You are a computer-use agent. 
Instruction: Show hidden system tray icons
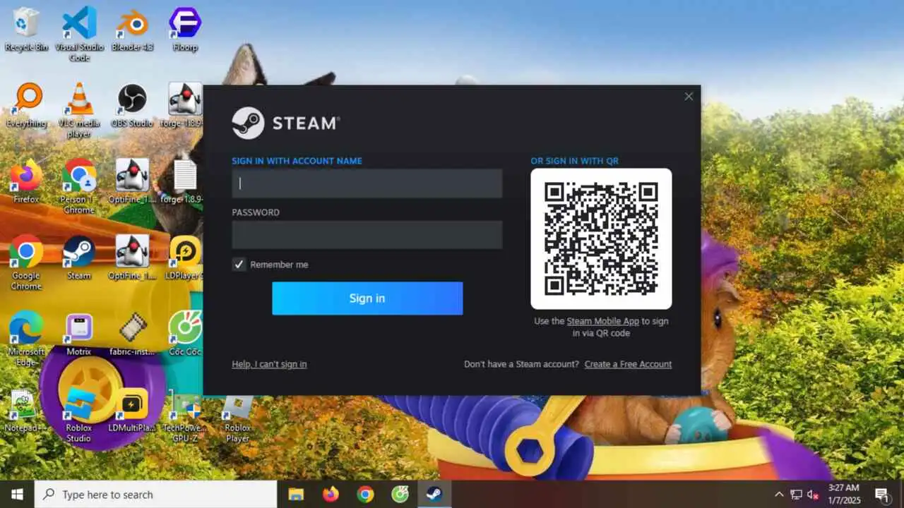pyautogui.click(x=779, y=494)
